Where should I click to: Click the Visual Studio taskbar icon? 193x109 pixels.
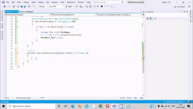click(x=114, y=106)
